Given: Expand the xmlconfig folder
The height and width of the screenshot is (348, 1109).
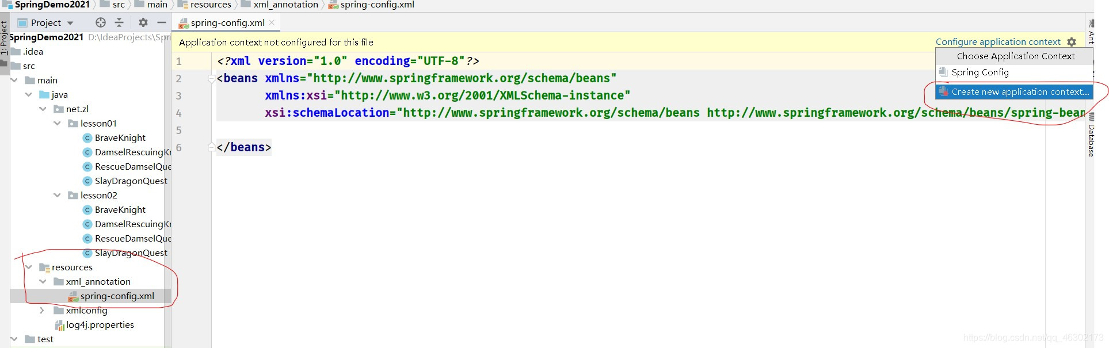Looking at the screenshot, I should tap(42, 311).
